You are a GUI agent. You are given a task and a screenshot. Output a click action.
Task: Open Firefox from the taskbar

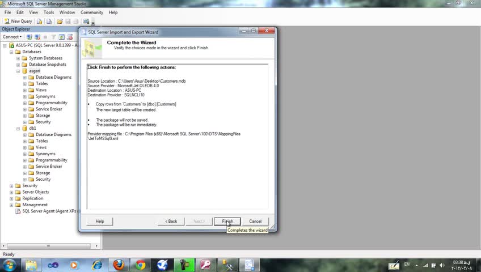pos(119,265)
